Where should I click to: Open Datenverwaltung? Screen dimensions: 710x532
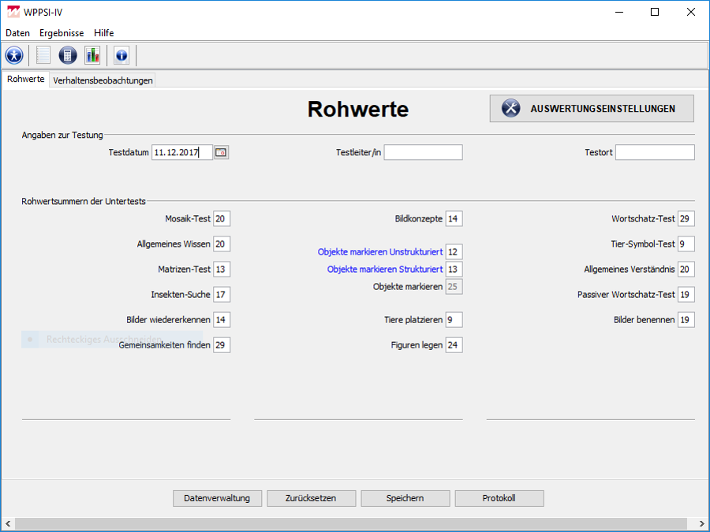pyautogui.click(x=217, y=498)
